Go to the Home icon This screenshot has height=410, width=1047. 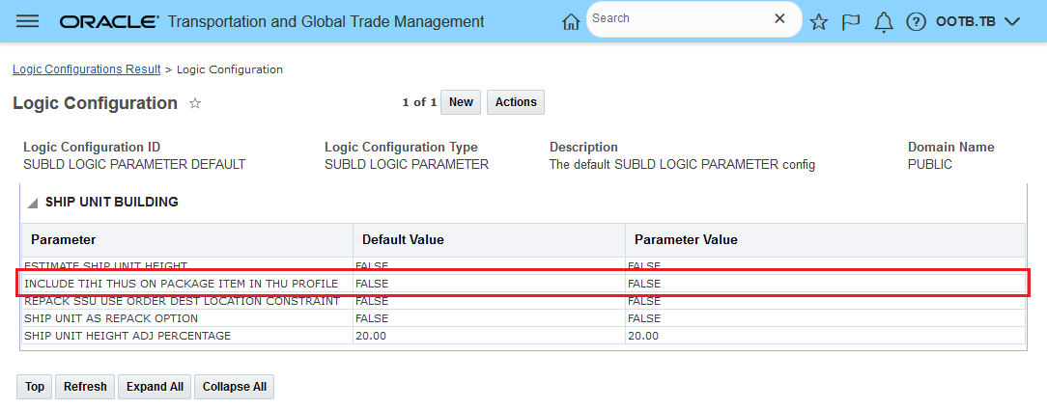pyautogui.click(x=571, y=21)
